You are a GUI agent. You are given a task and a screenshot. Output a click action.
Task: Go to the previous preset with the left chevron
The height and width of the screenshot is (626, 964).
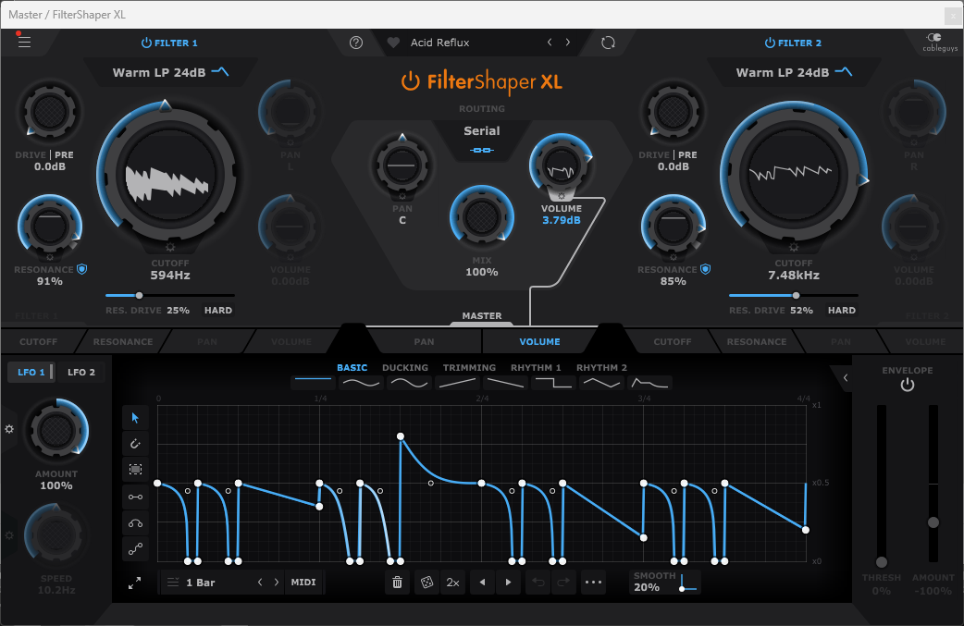[550, 43]
